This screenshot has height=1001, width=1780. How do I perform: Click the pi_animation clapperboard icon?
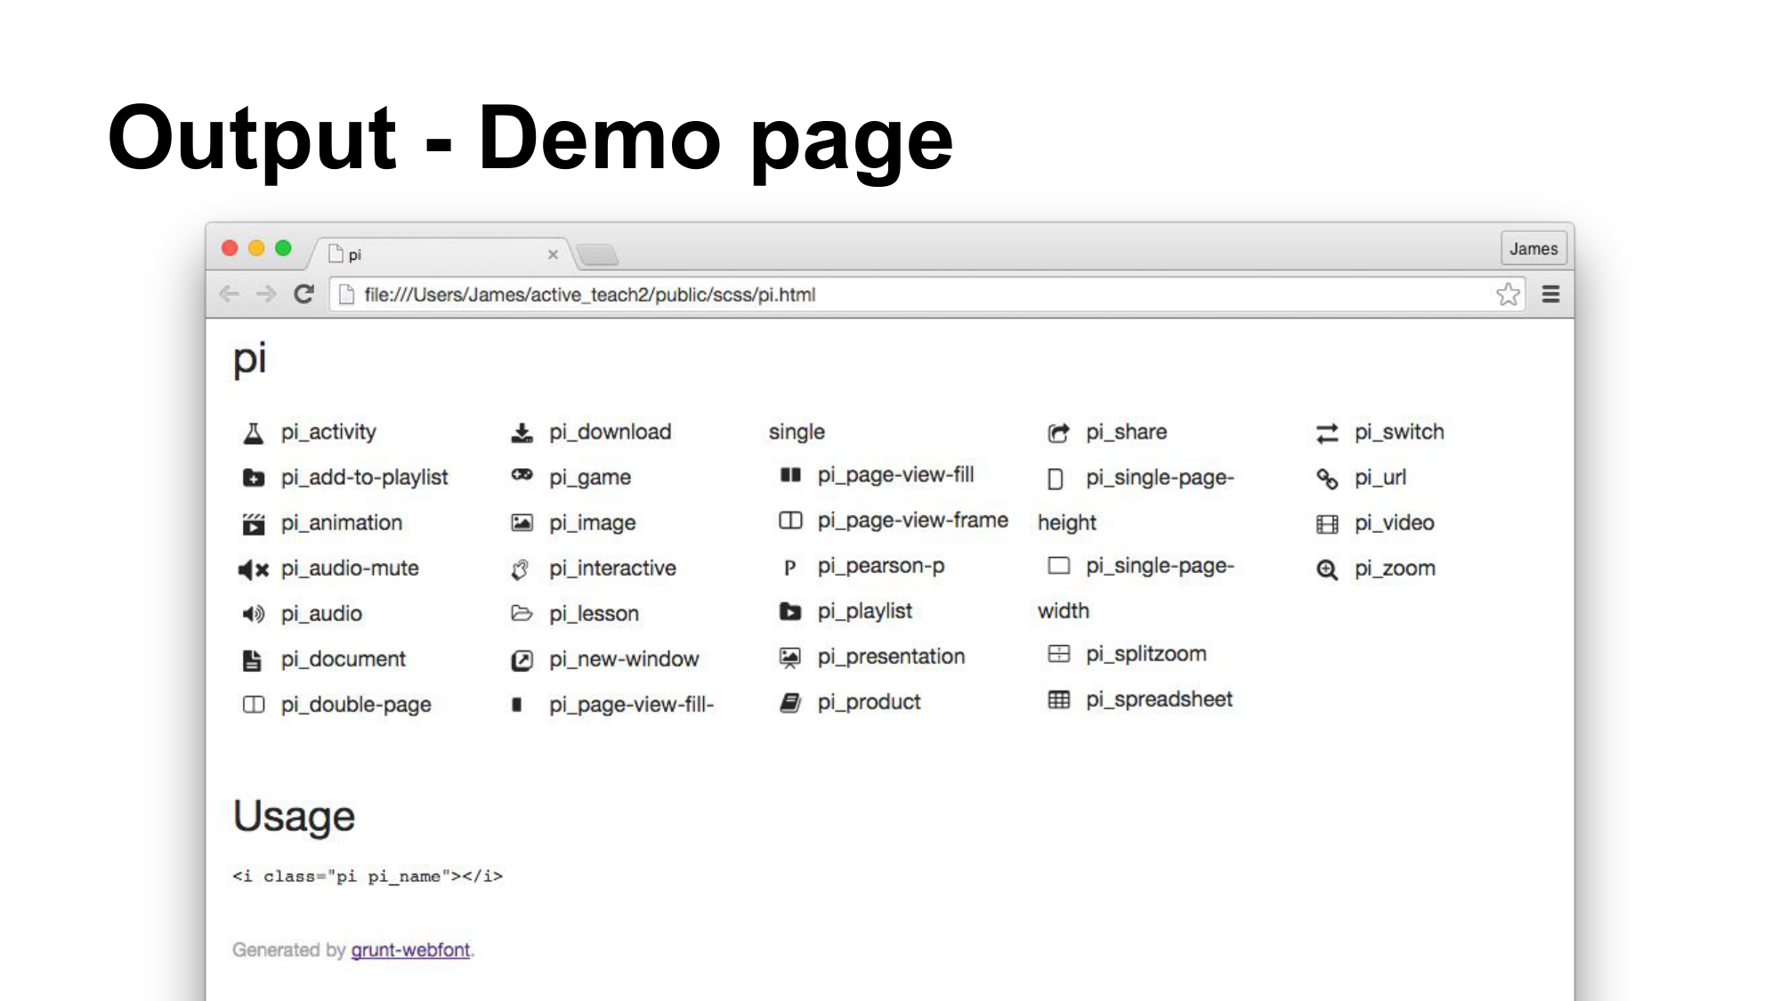(x=254, y=524)
